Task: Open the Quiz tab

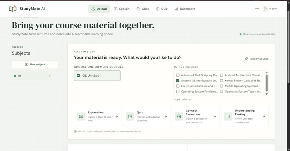Action: click(x=162, y=9)
